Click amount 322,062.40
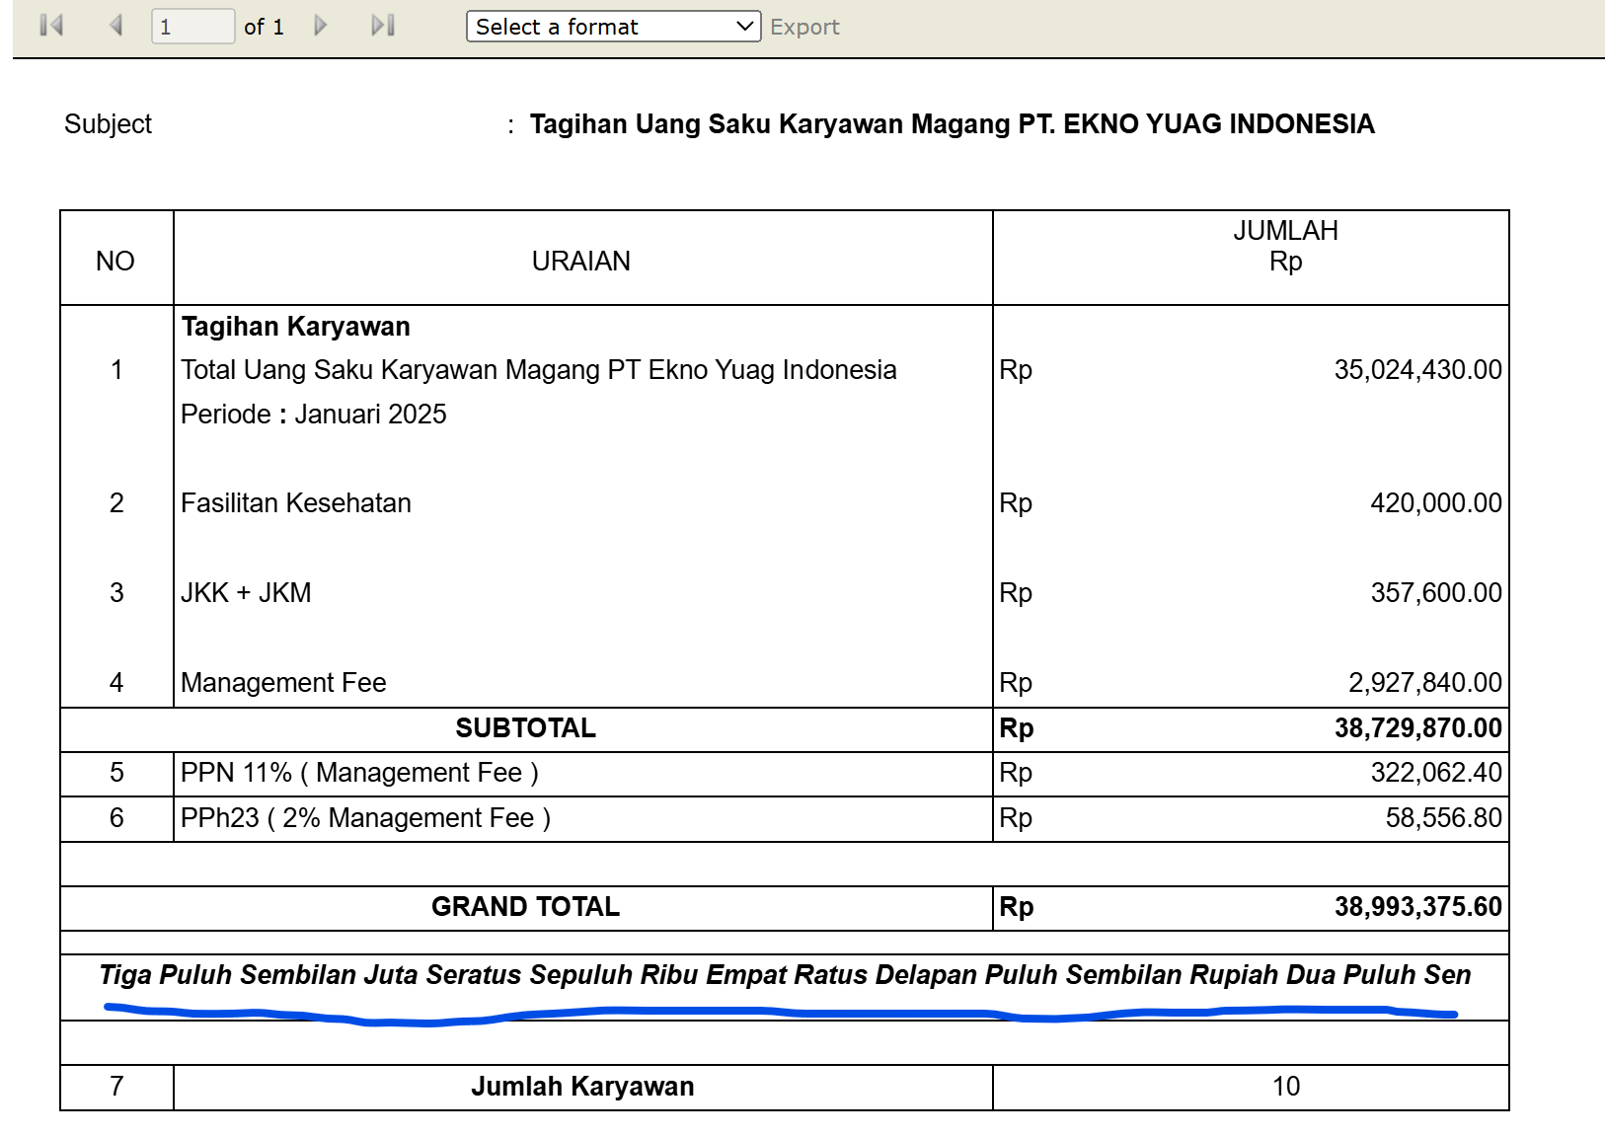This screenshot has width=1605, height=1137. pos(1436,773)
